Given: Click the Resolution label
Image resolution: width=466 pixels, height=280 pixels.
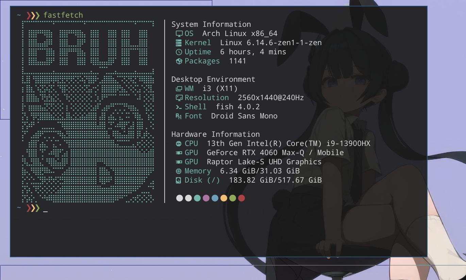Looking at the screenshot, I should 207,98.
